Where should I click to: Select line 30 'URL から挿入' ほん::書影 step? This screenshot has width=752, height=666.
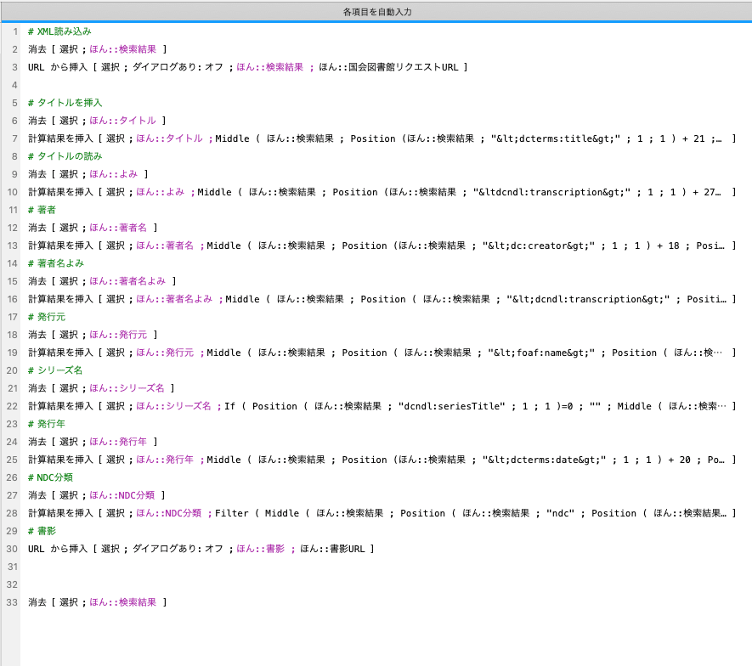coord(201,549)
